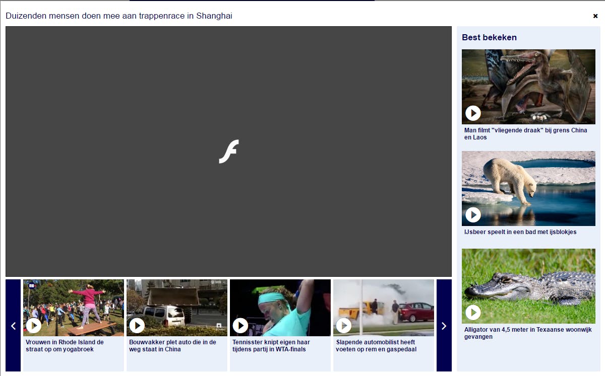Viewport: 605px width, 376px height.
Task: Open link 'Bouwvakker plet auto die in de weg staat in China'
Action: point(172,346)
